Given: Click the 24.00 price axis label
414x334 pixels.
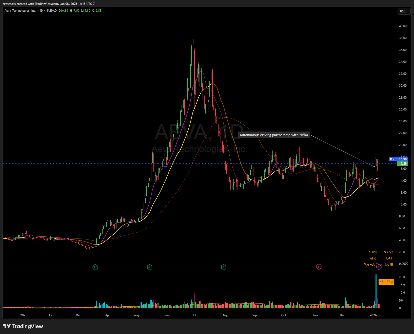Looking at the screenshot, I should point(403,121).
